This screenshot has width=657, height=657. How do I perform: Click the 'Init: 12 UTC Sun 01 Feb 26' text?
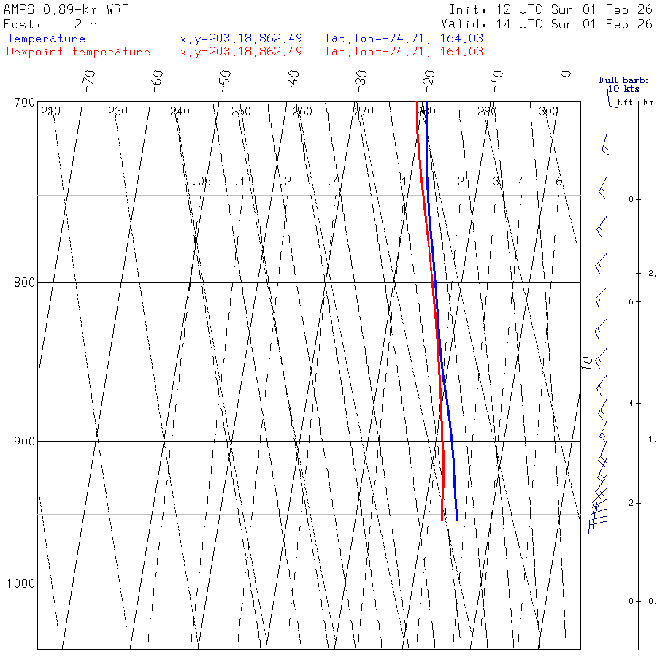(550, 9)
